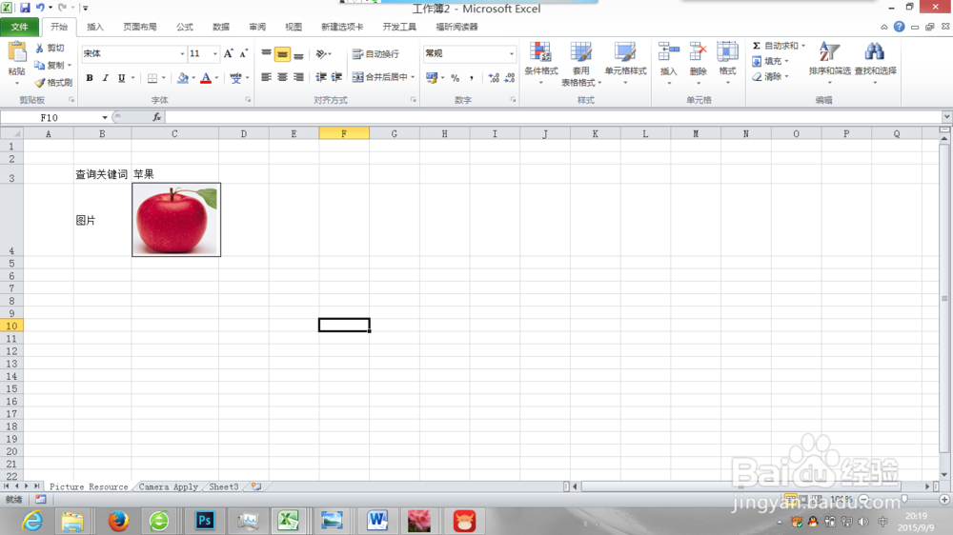The height and width of the screenshot is (535, 953).
Task: Toggle align text left
Action: (x=266, y=77)
